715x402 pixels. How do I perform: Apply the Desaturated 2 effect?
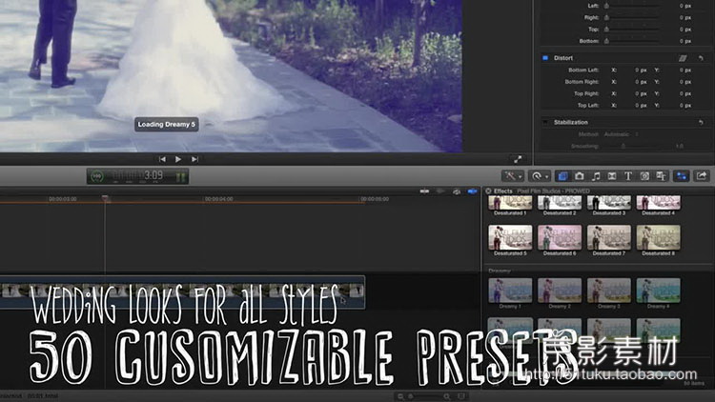[x=560, y=203]
